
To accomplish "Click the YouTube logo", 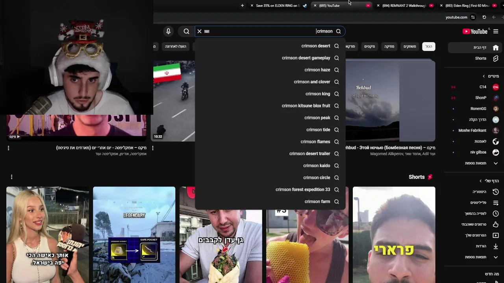I will pyautogui.click(x=475, y=31).
